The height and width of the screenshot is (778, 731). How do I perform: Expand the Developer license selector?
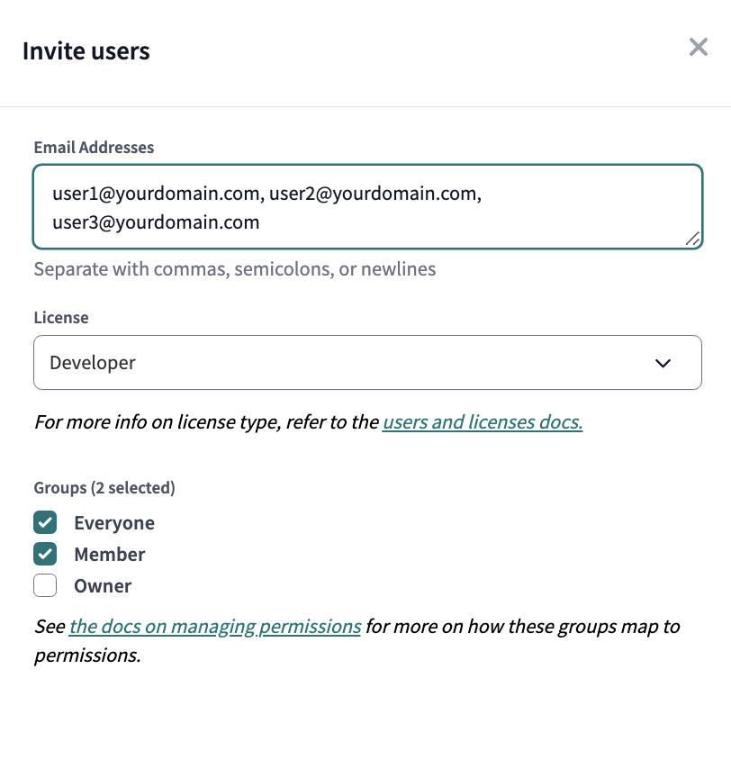click(367, 363)
